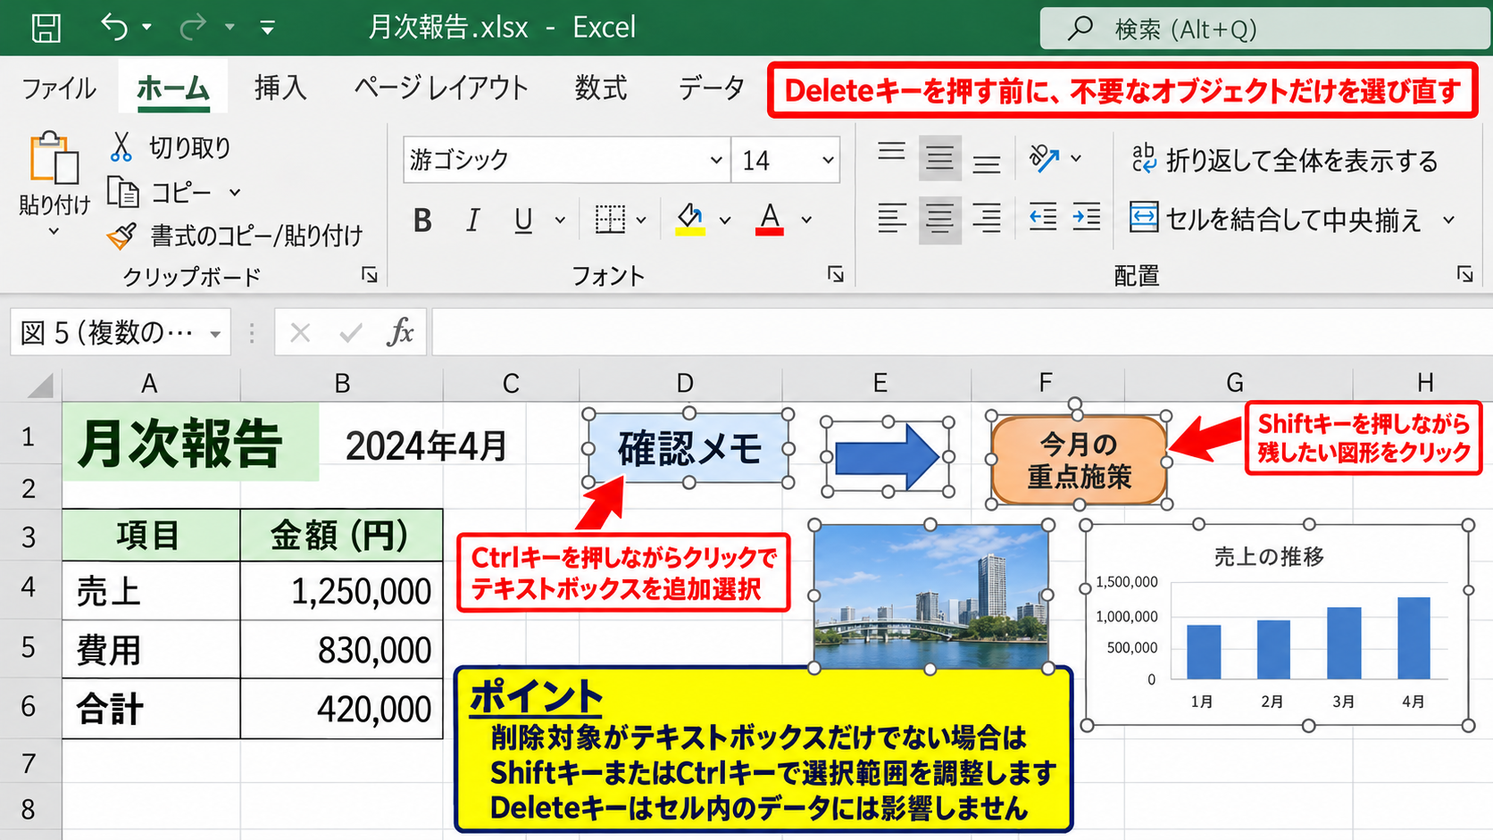Switch to the 数式 tab
The image size is (1493, 840).
[x=601, y=87]
